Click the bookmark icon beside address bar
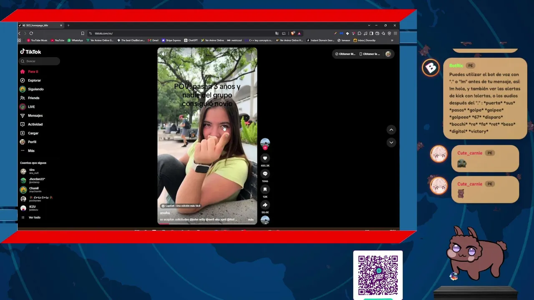 click(x=83, y=33)
